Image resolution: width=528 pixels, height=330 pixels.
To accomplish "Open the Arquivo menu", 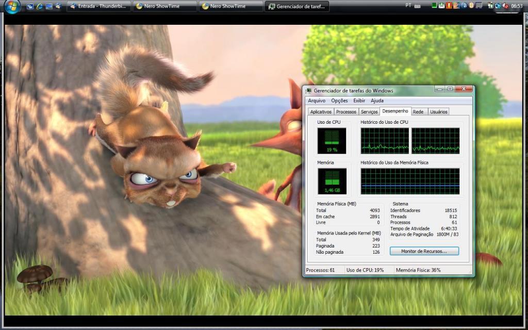I will (x=317, y=101).
